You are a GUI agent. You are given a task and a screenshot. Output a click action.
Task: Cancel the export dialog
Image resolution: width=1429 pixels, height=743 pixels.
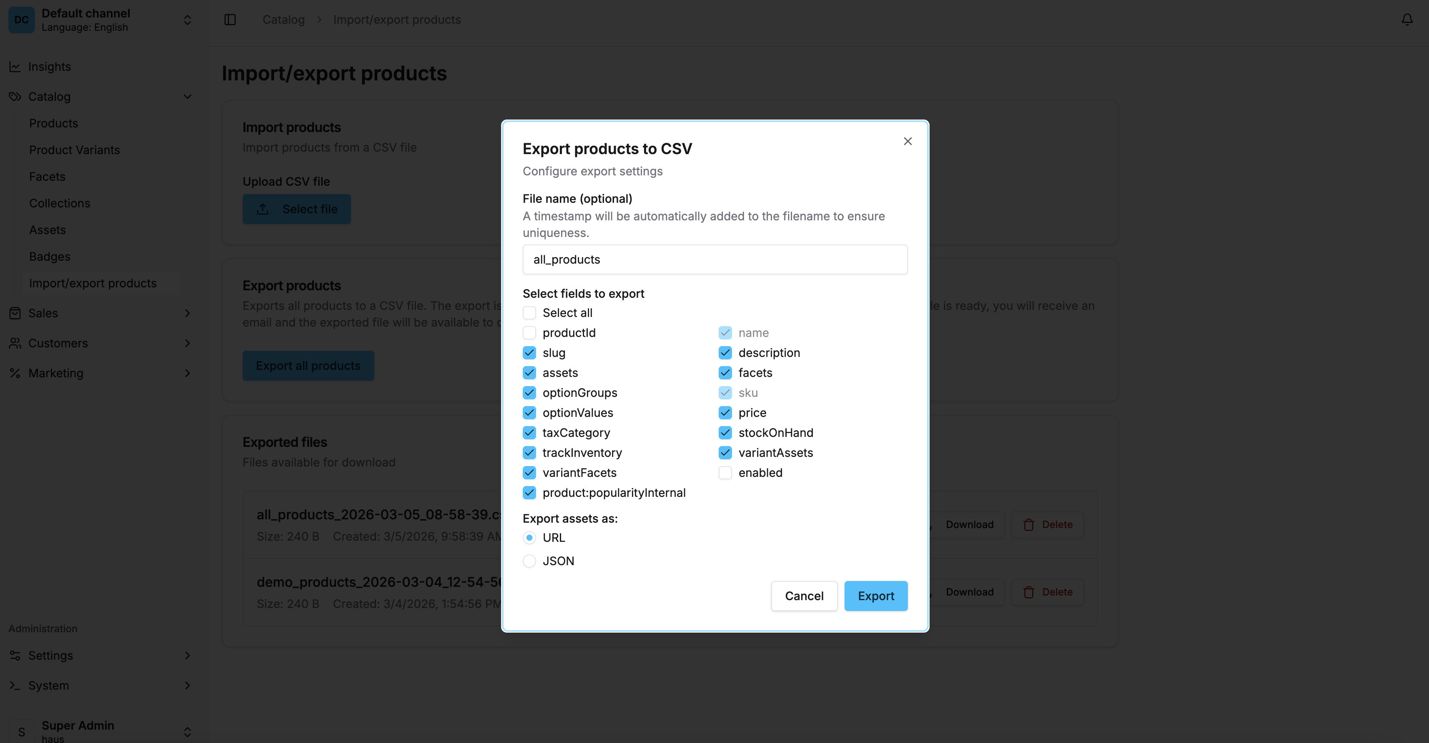[x=804, y=596]
